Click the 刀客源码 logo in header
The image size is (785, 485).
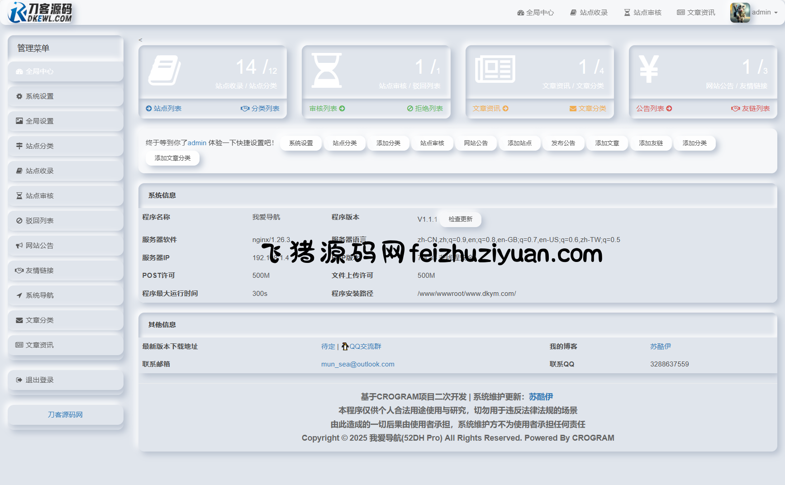pyautogui.click(x=40, y=13)
